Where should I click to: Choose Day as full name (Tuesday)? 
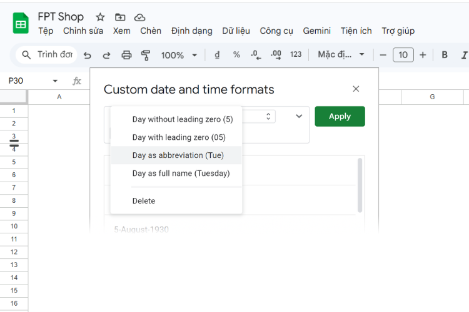coord(176,173)
